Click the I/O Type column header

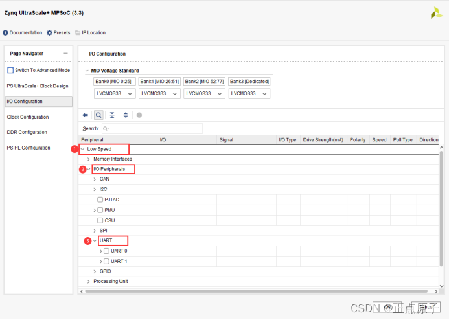pyautogui.click(x=288, y=140)
